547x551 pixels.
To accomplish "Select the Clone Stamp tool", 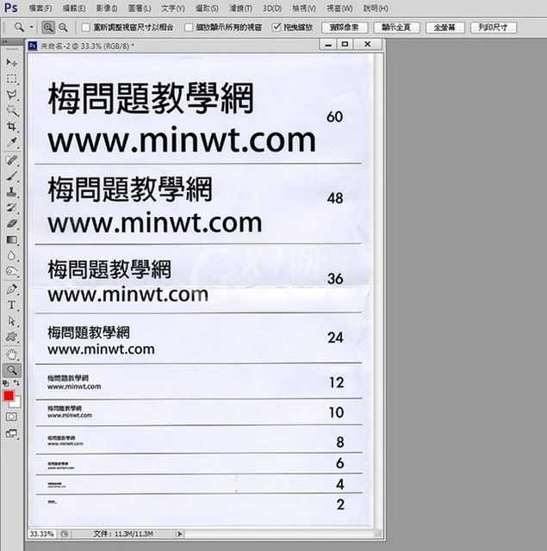I will click(x=11, y=191).
